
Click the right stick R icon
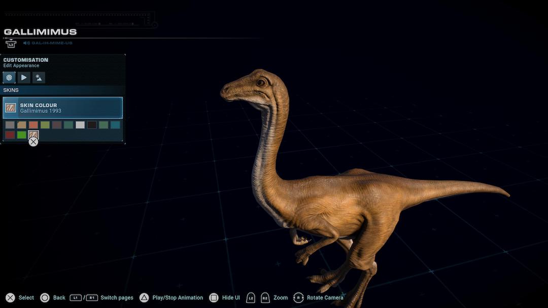pyautogui.click(x=298, y=297)
